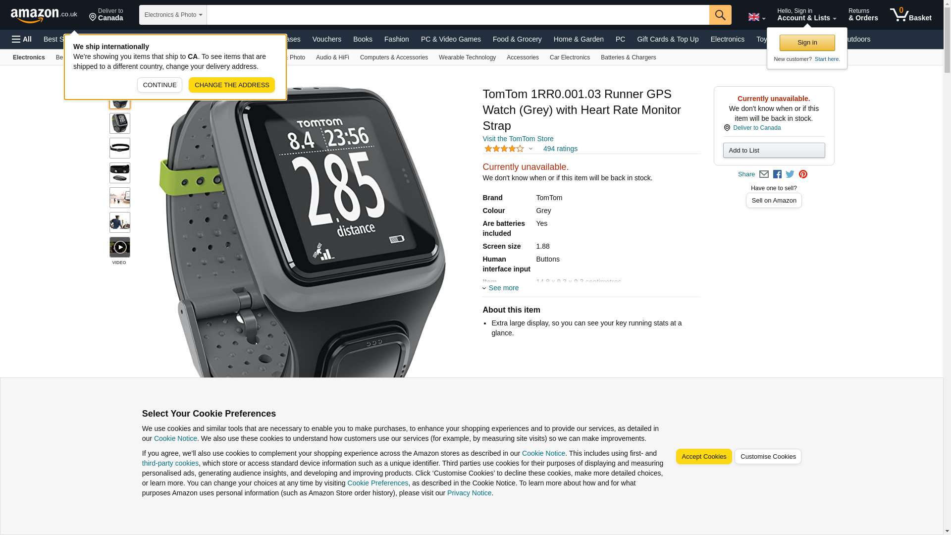Click Accept Cookies button

click(x=704, y=457)
